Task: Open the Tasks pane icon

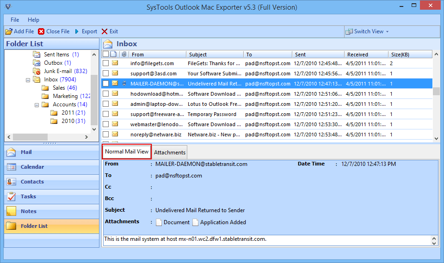Action: pyautogui.click(x=12, y=196)
